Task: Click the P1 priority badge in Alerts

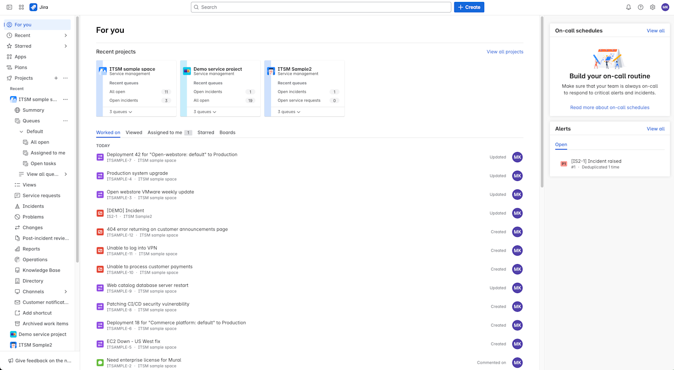Action: pyautogui.click(x=564, y=164)
